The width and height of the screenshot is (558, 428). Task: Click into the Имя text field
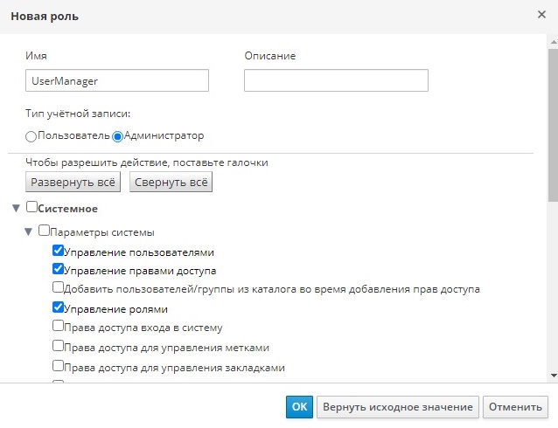tap(117, 80)
